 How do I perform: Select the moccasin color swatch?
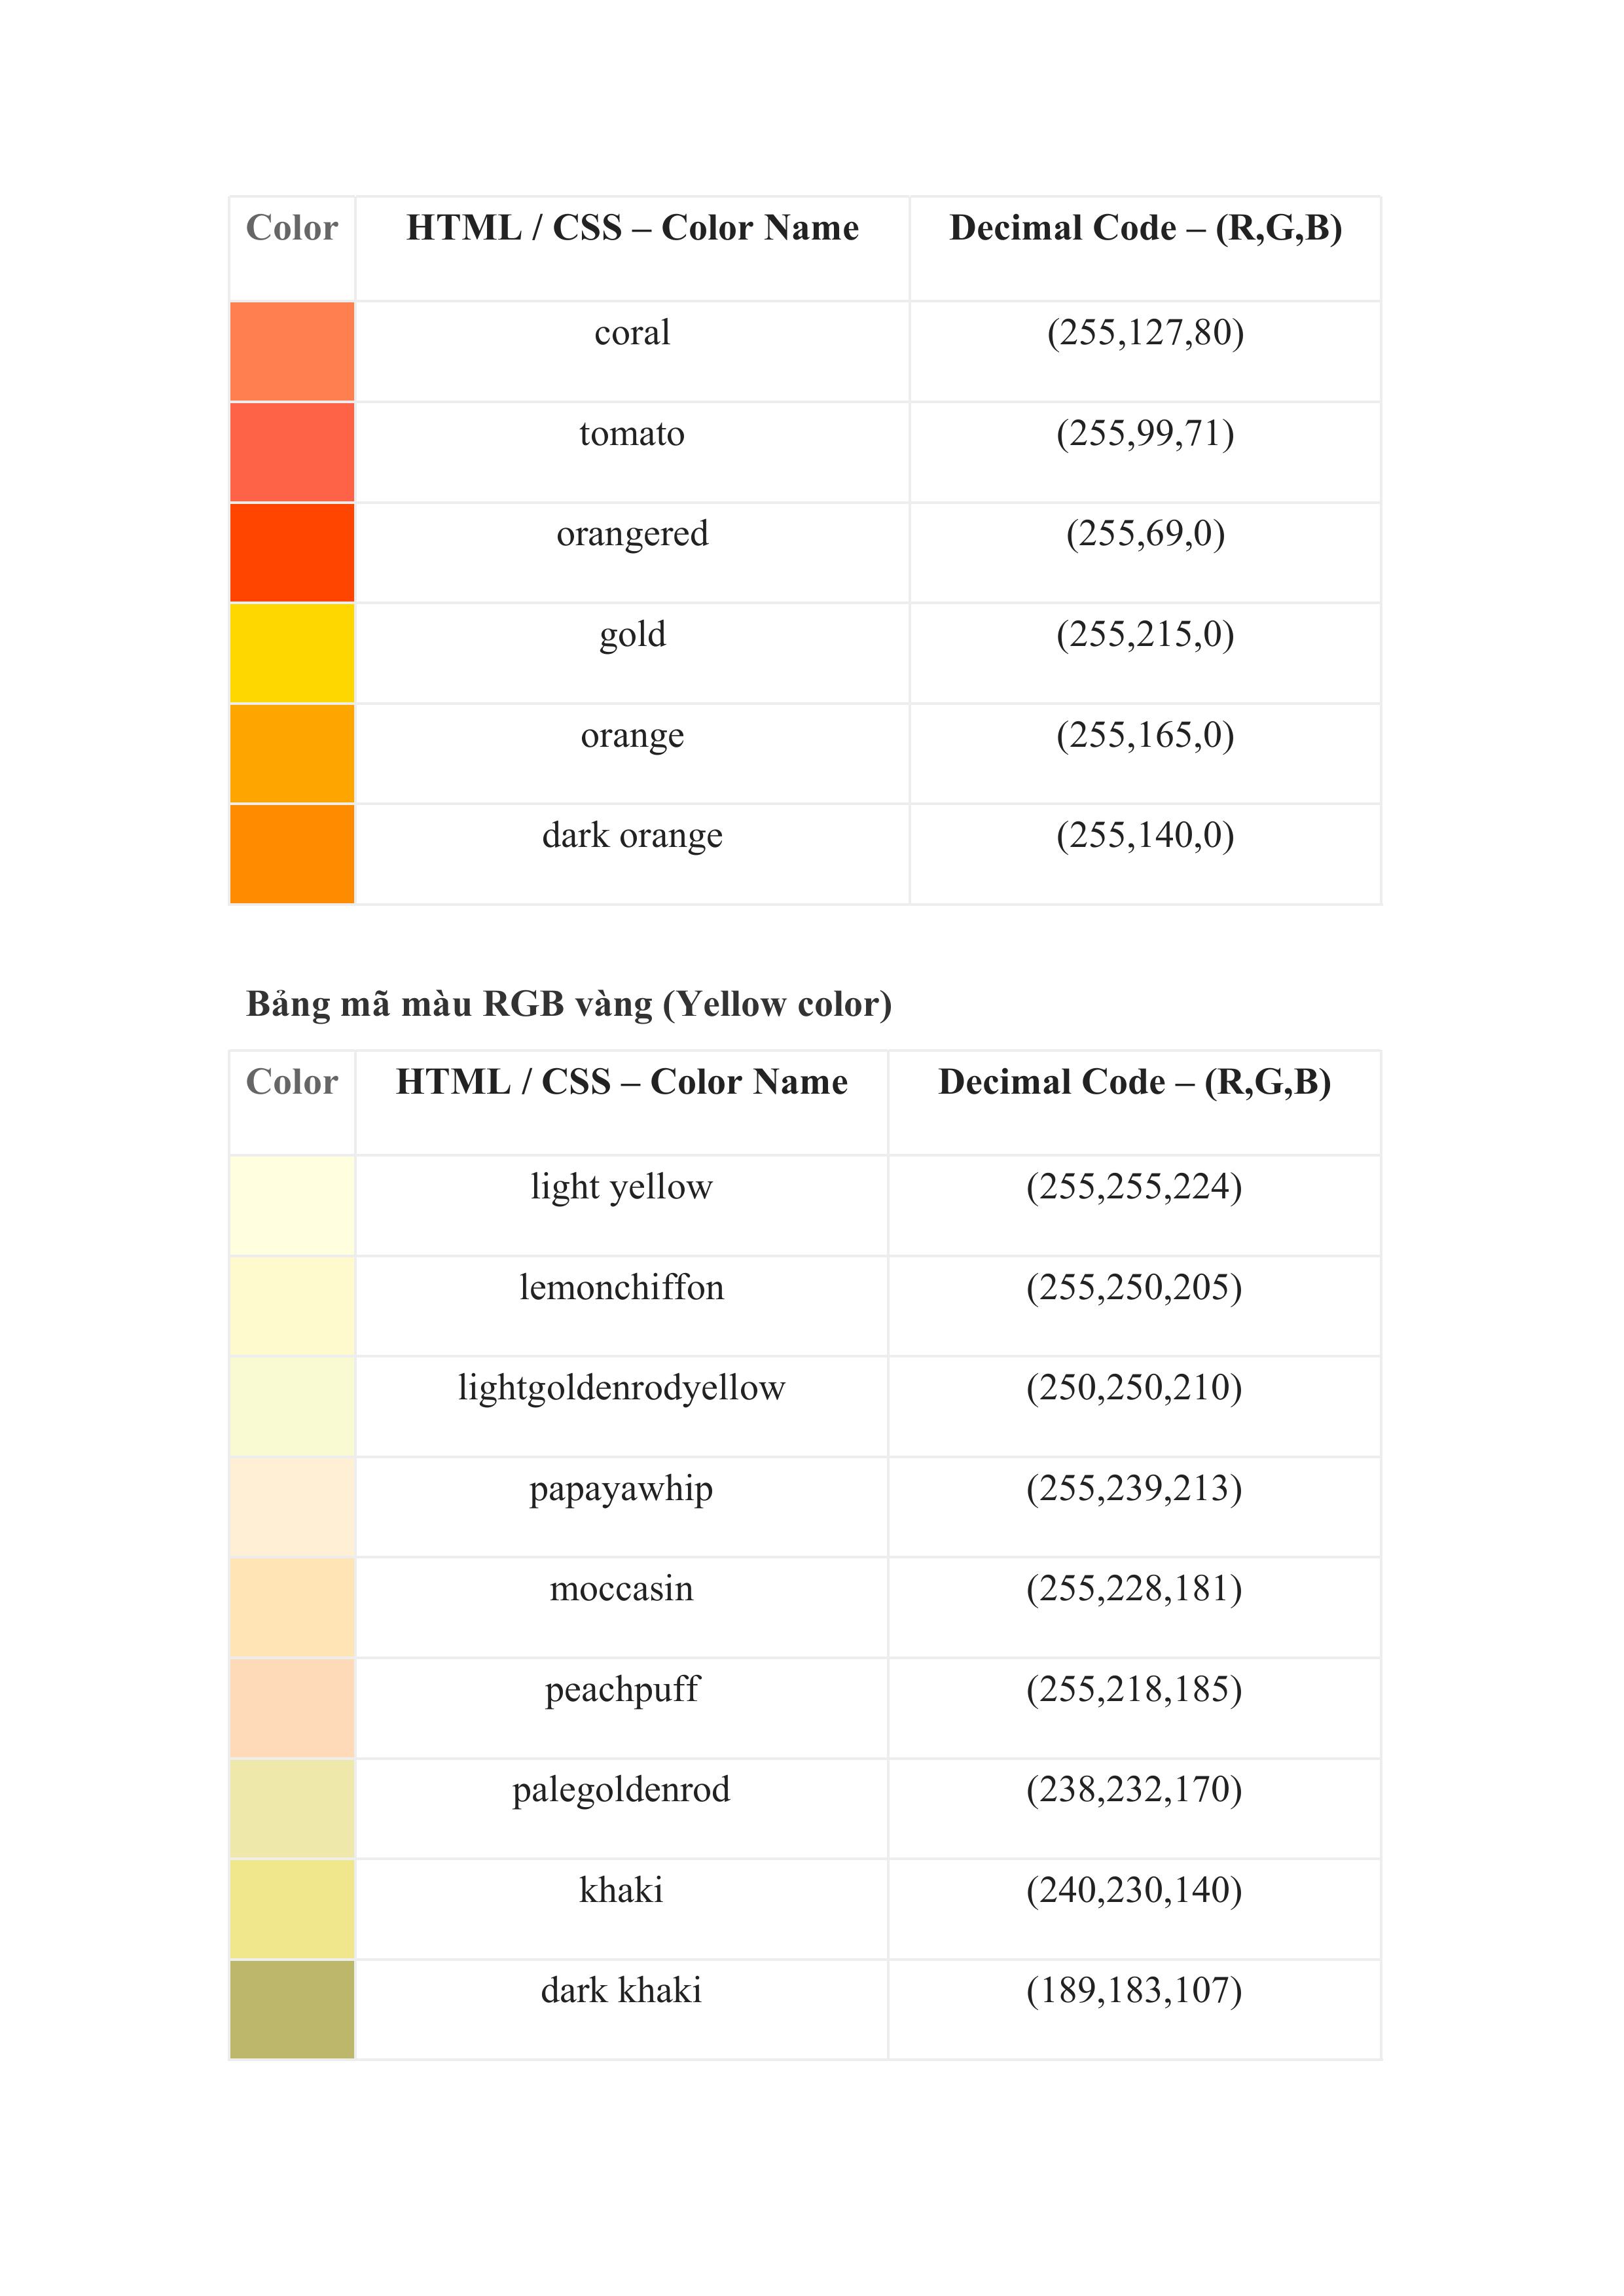tap(292, 1607)
